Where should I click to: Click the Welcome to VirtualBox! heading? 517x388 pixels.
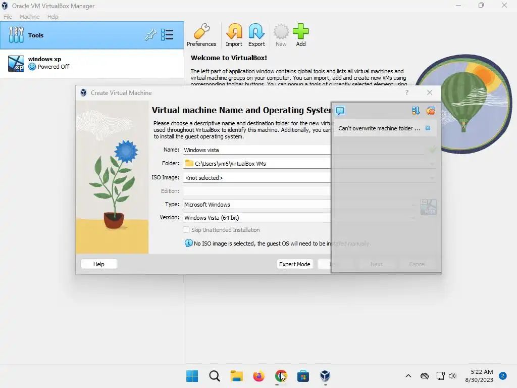(229, 58)
